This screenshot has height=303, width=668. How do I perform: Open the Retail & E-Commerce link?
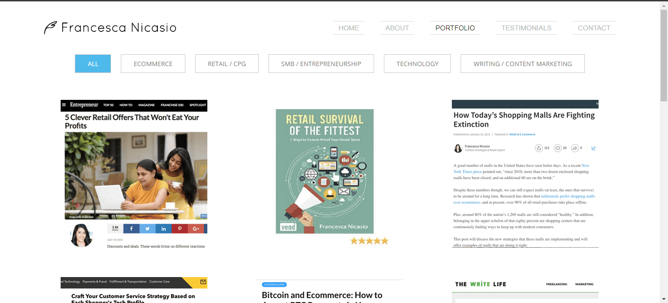(x=522, y=134)
